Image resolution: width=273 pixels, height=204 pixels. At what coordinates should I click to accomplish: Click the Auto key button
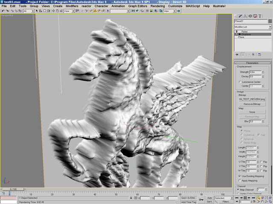pyautogui.click(x=209, y=198)
